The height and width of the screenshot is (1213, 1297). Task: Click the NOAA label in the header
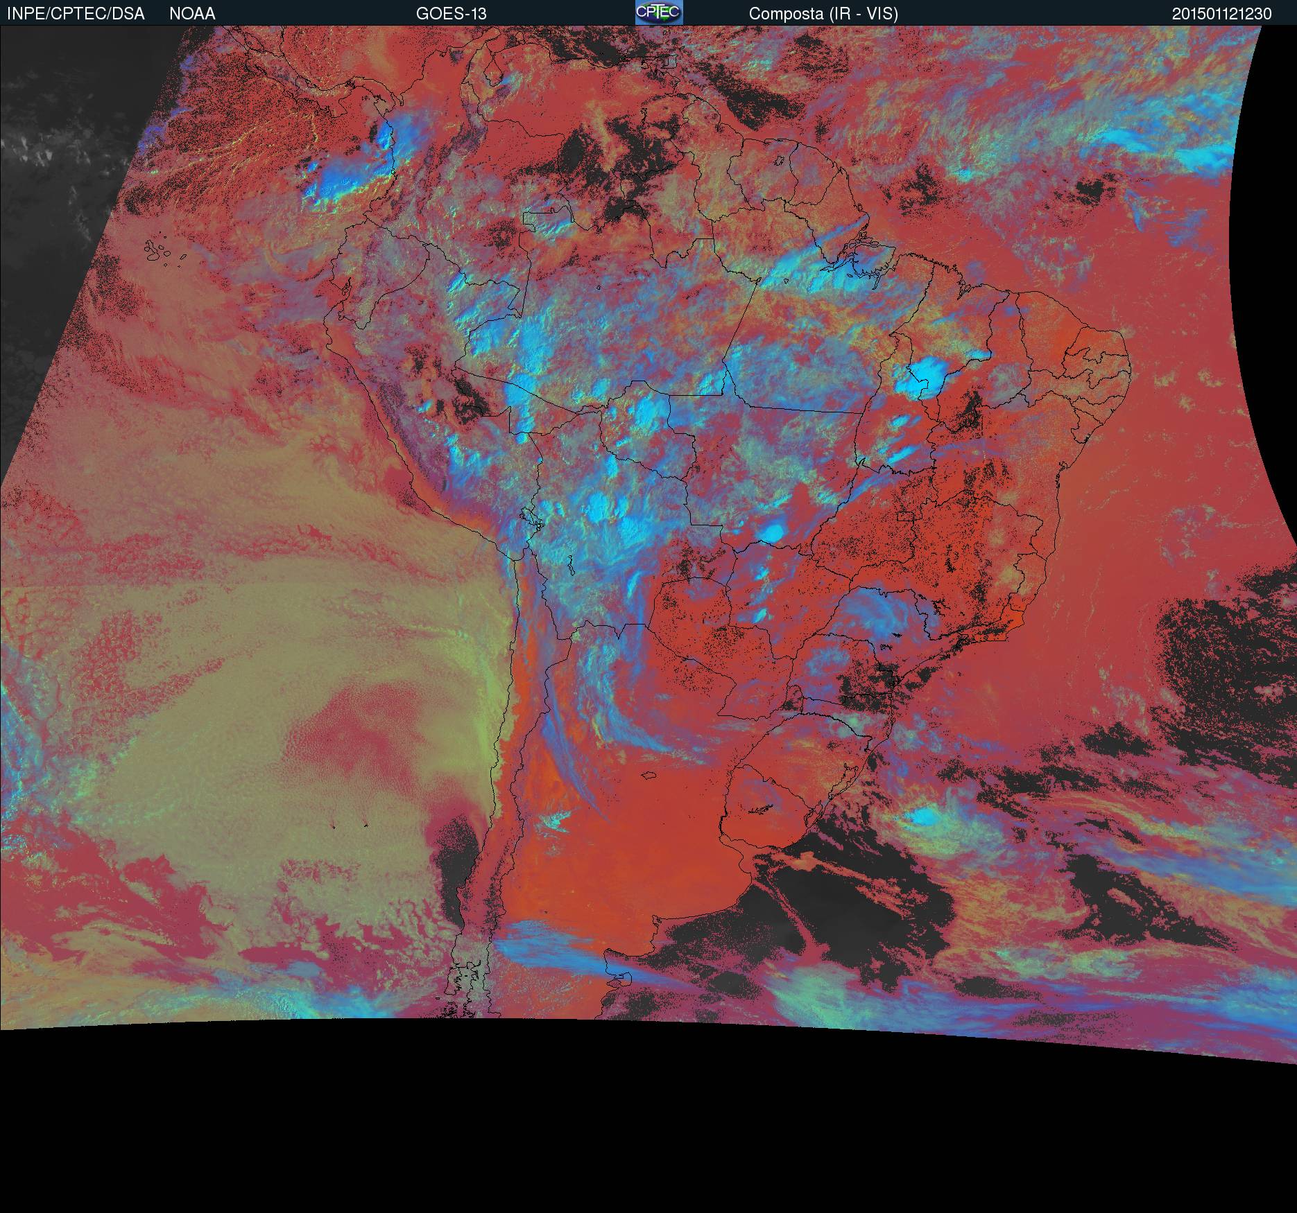[x=192, y=14]
